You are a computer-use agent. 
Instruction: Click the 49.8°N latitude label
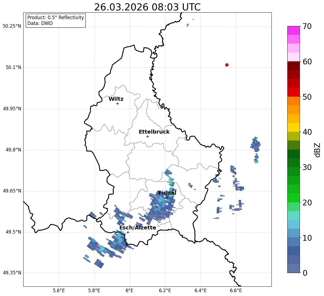[x=13, y=150]
